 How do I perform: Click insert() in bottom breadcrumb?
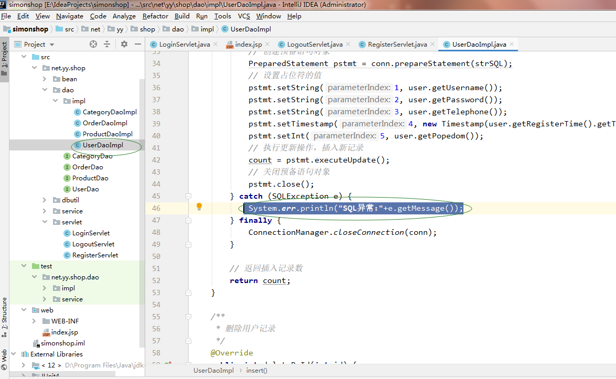[256, 371]
